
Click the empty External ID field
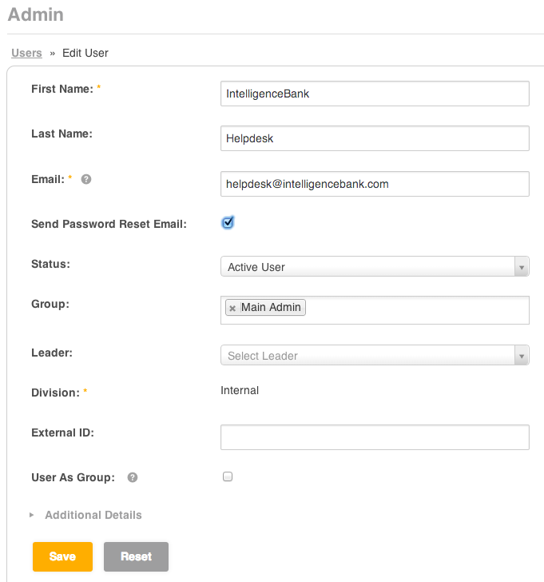click(x=375, y=437)
